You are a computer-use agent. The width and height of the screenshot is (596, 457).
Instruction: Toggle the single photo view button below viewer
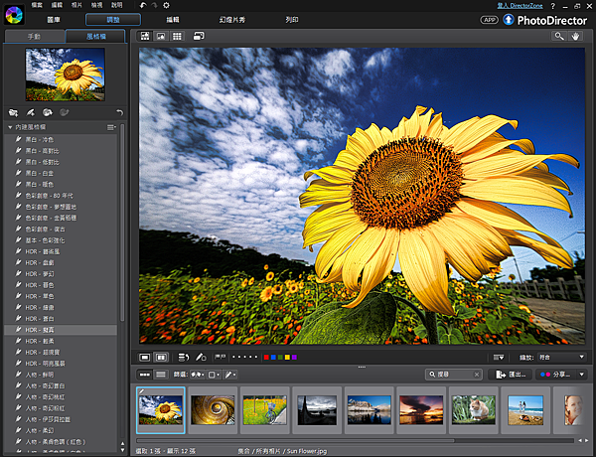coord(145,357)
